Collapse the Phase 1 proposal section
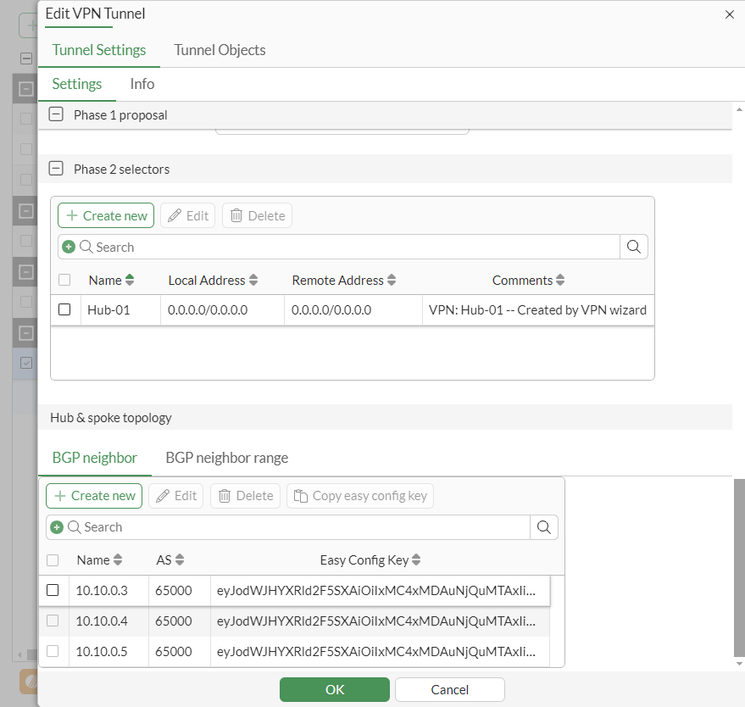The image size is (745, 707). point(55,114)
